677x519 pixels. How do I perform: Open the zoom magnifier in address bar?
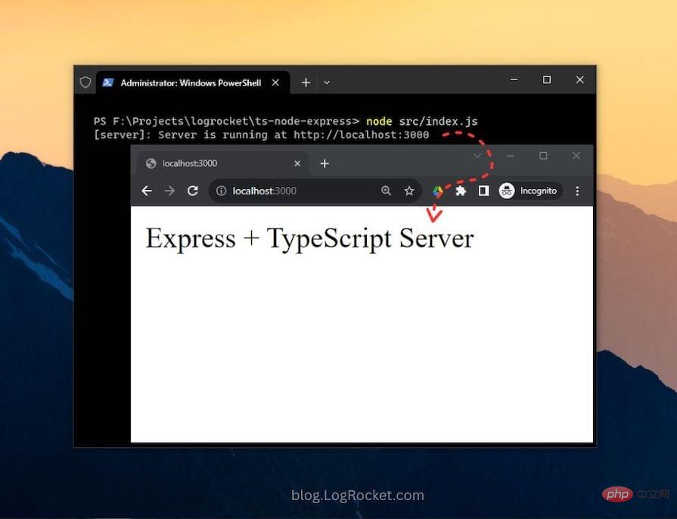[x=386, y=191]
